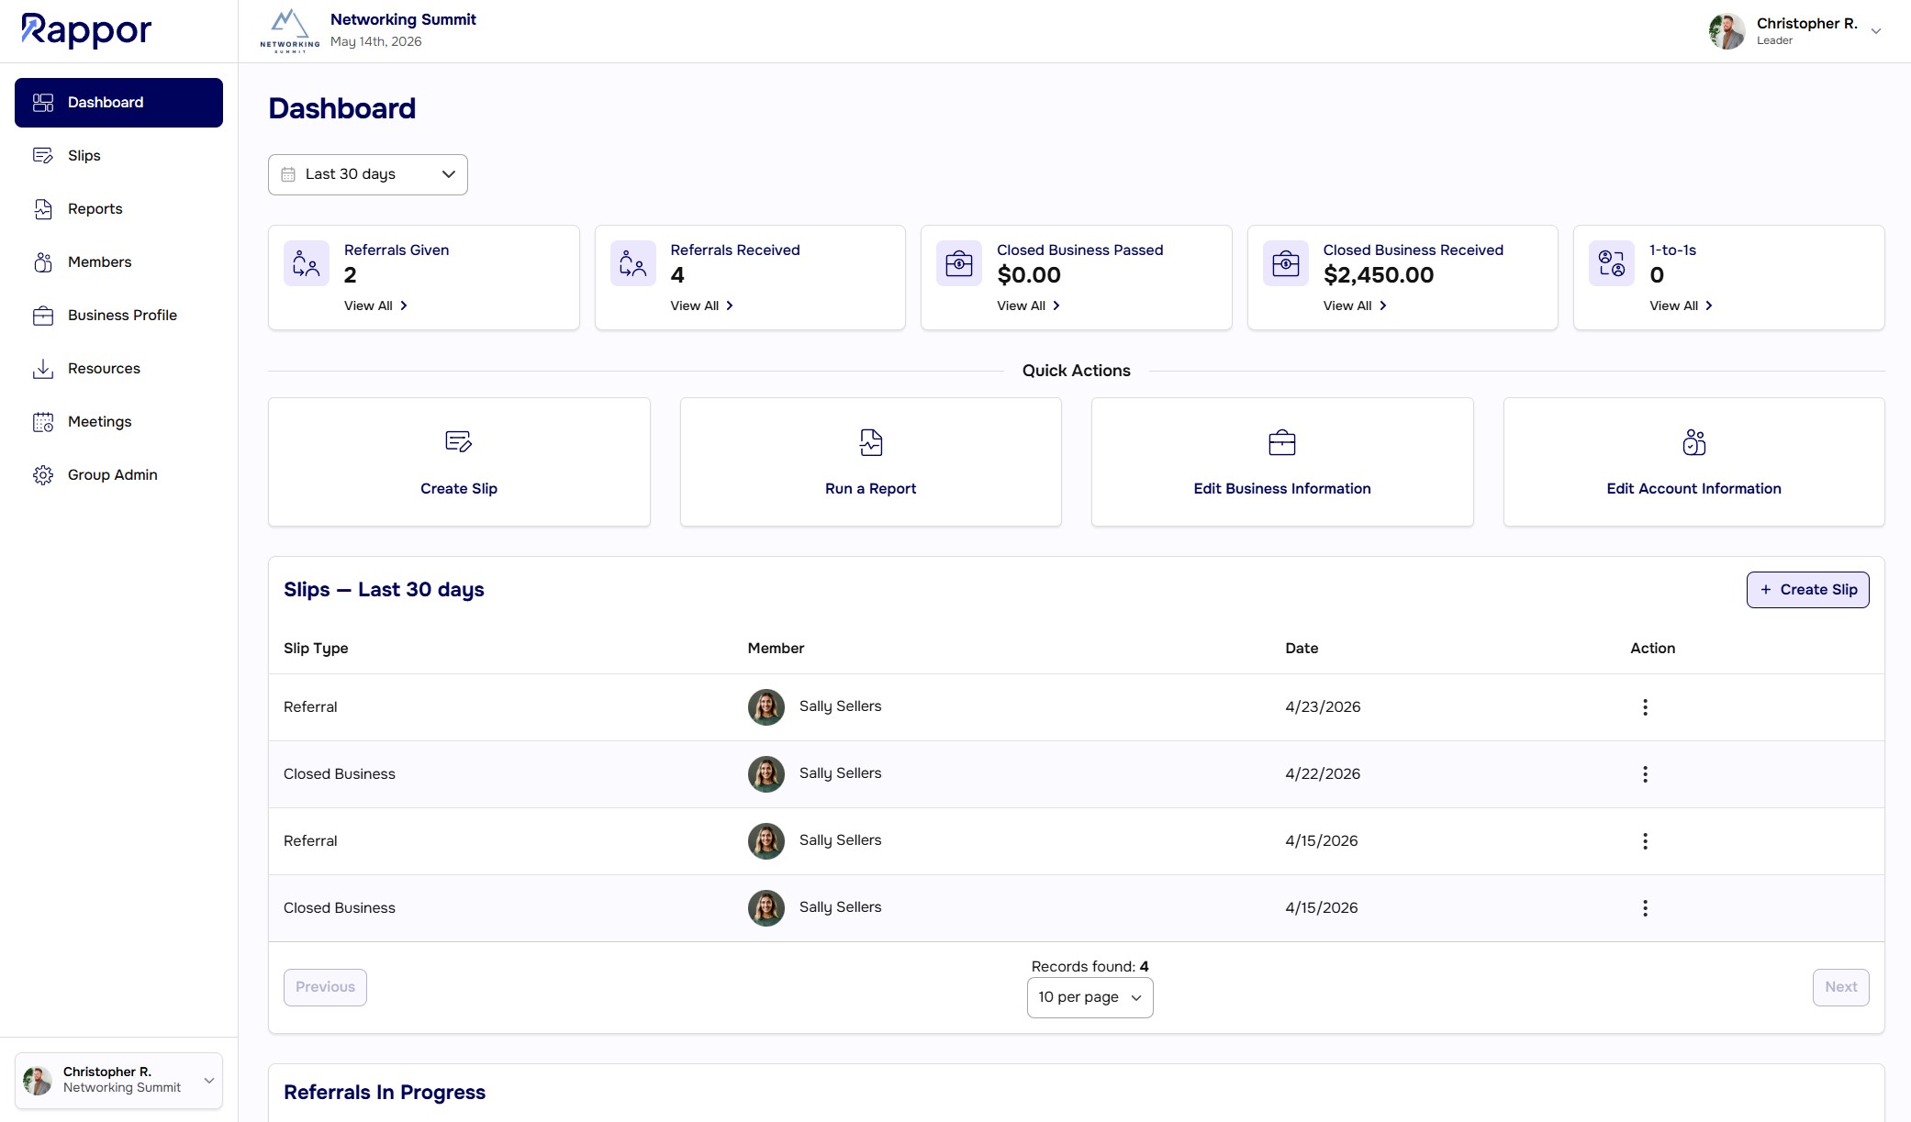Click Sally Sellers name in 4/22/2026 row

(840, 773)
